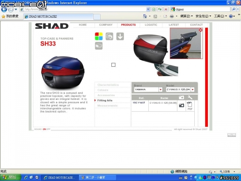The height and width of the screenshot is (181, 241).
Task: Click the camera column header icon
Action: 182,97
